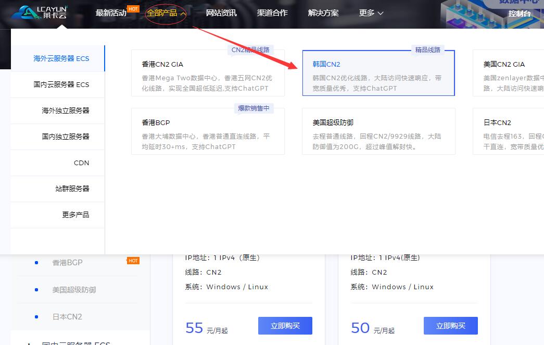
Task: Click 立即购买 for the 50元 plan
Action: (x=451, y=326)
